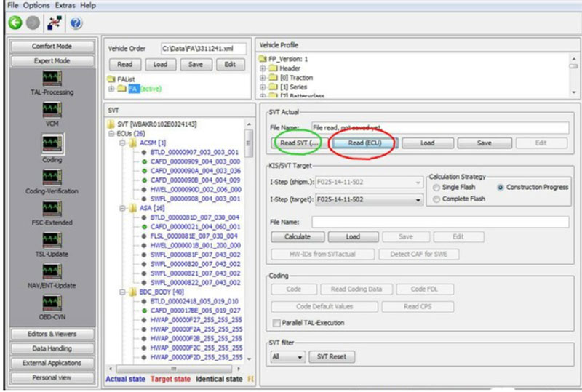The height and width of the screenshot is (392, 582).
Task: Click the connect/disconnect toolbar icon
Action: coord(55,23)
